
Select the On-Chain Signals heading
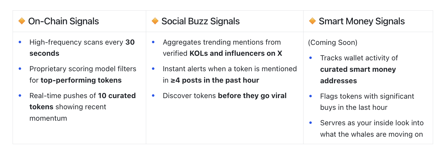tap(64, 21)
